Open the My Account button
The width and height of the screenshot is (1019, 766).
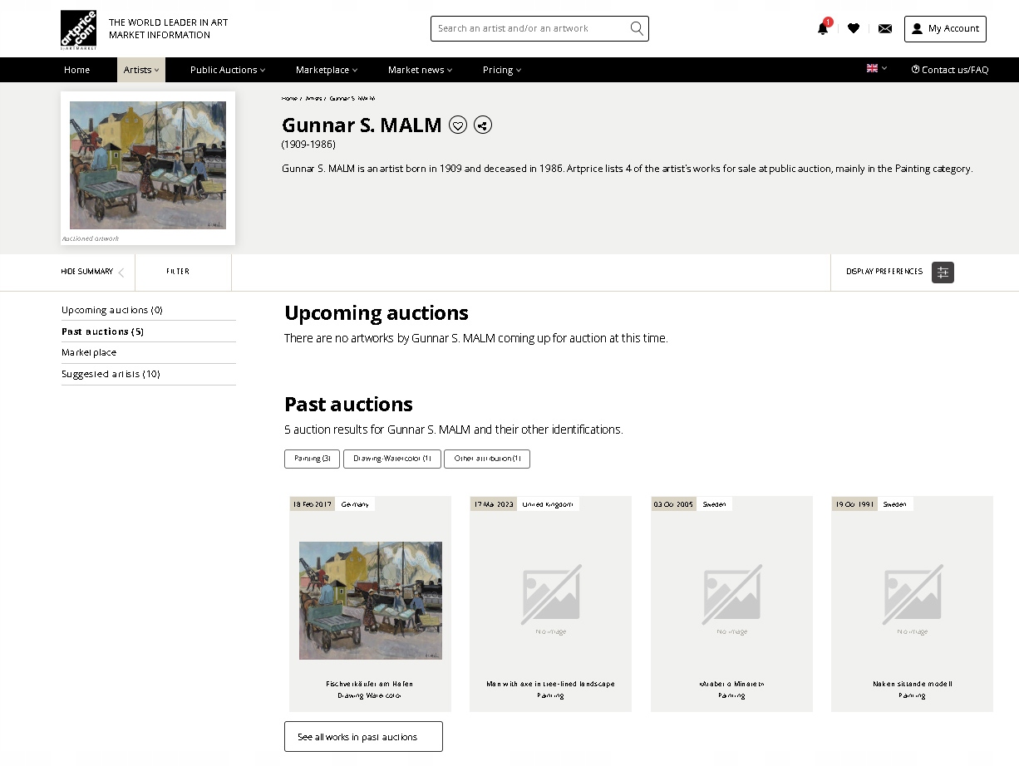945,28
